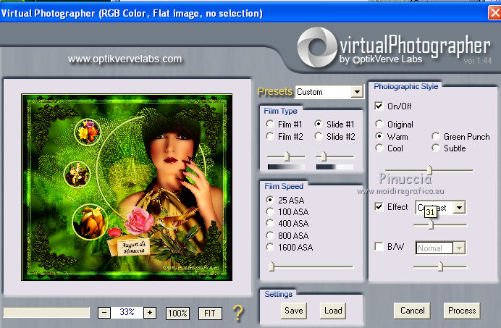Image resolution: width=501 pixels, height=328 pixels.
Task: Click the empty progress bar at bottom left
Action: coord(46,312)
